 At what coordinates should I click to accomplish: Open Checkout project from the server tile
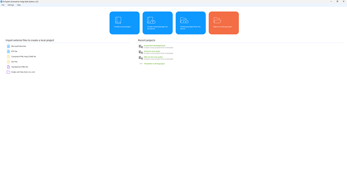(x=191, y=23)
